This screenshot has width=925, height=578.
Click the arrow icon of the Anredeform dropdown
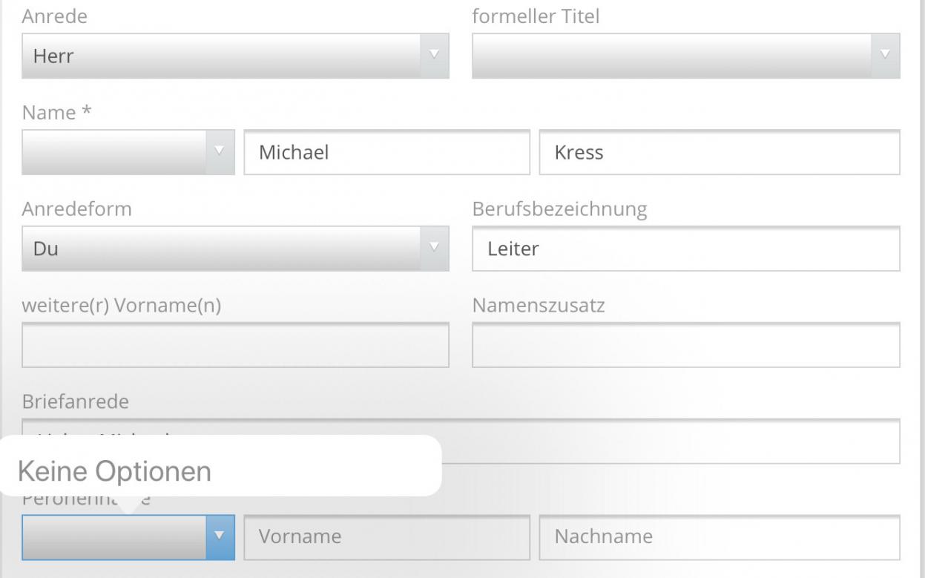point(435,249)
